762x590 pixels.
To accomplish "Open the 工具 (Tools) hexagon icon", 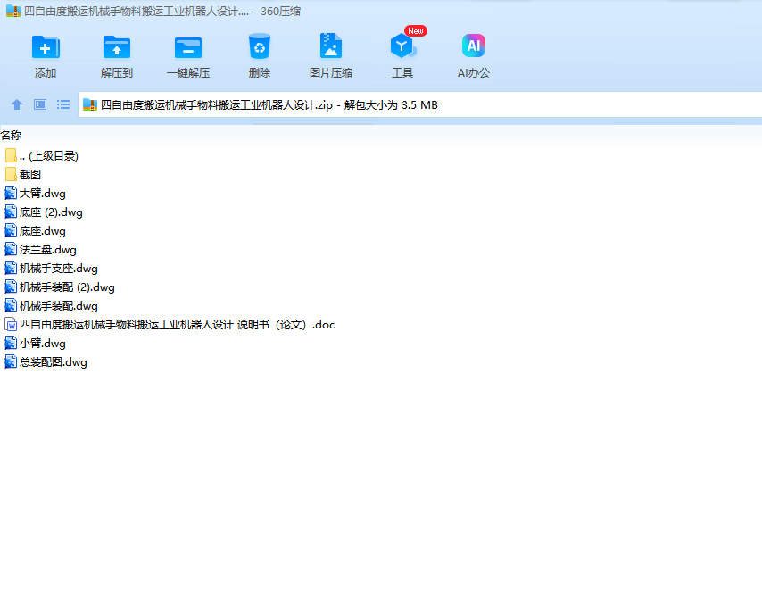I will pos(402,46).
